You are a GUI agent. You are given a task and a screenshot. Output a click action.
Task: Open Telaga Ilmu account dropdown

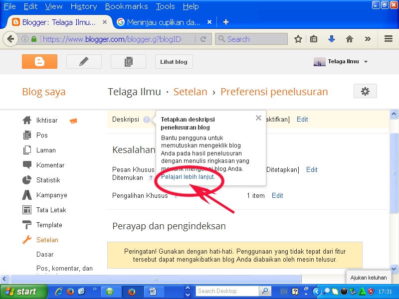tap(341, 61)
